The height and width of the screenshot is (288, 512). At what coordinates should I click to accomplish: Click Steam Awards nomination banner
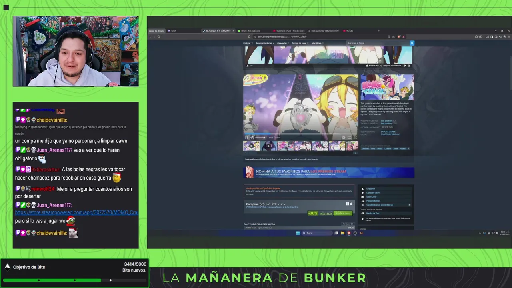(x=329, y=172)
